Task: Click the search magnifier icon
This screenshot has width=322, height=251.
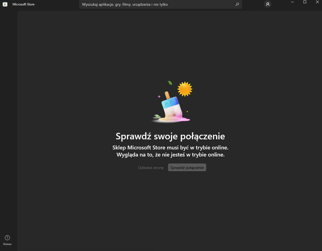Action: point(237,4)
